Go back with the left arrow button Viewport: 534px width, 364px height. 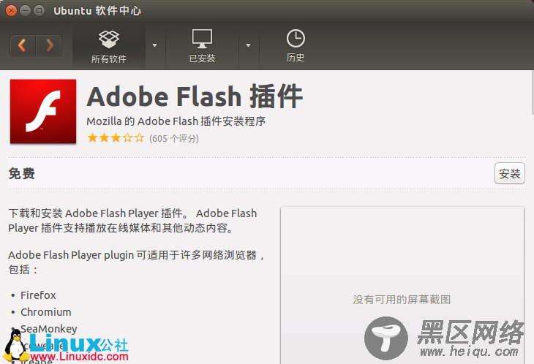tap(23, 45)
